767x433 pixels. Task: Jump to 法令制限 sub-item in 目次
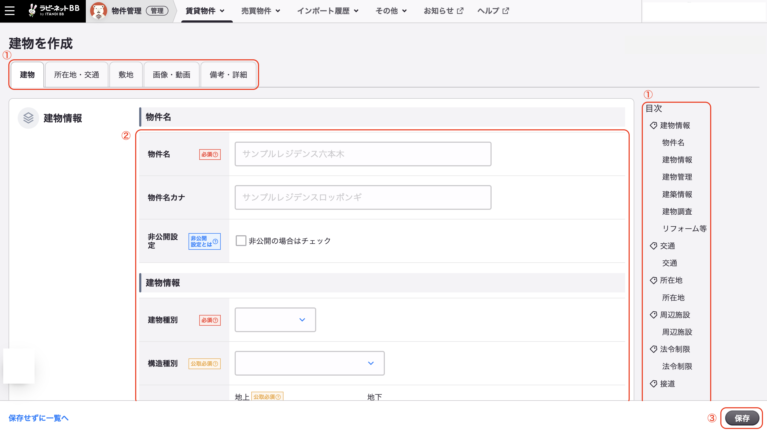677,366
